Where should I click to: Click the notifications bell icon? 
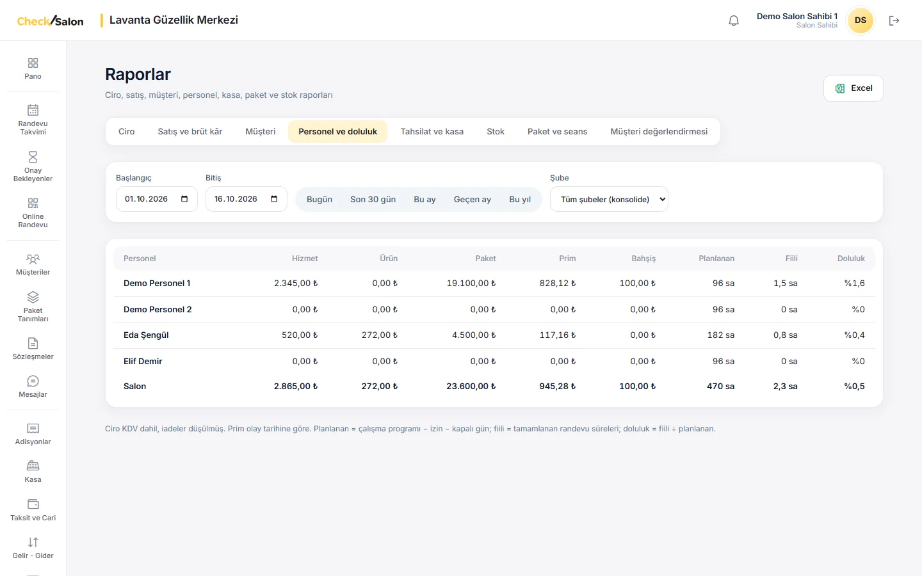[x=734, y=20]
